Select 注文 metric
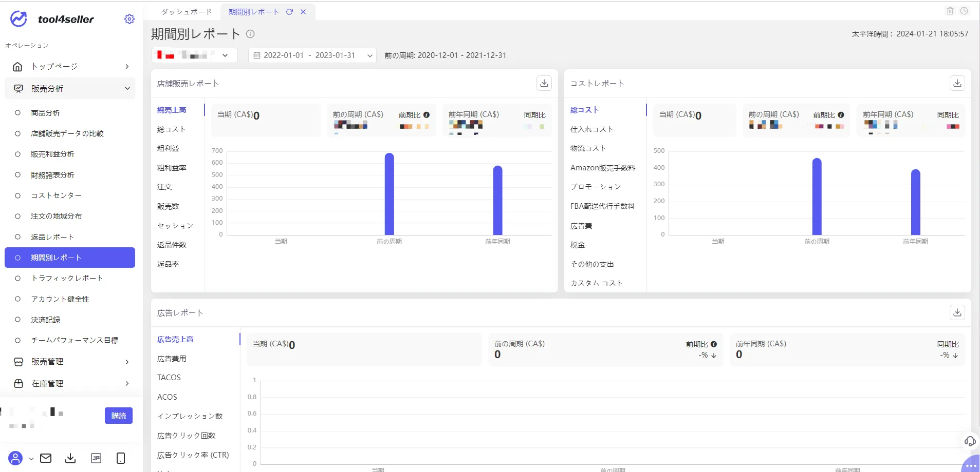The width and height of the screenshot is (980, 472). click(x=164, y=187)
